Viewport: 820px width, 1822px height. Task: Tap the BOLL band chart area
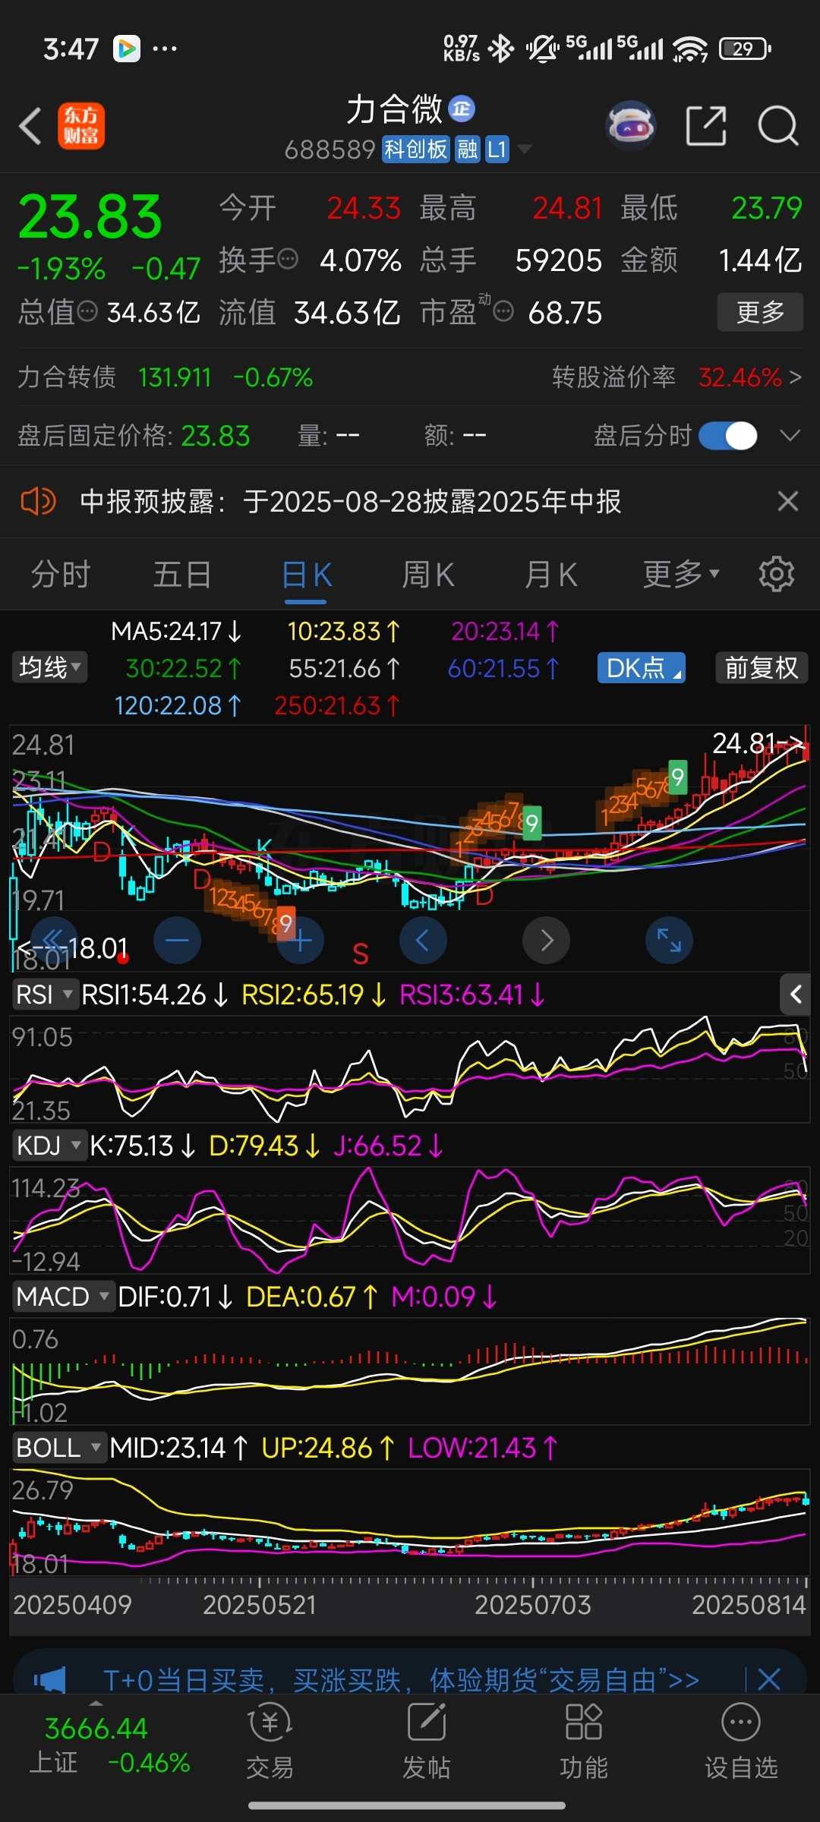click(410, 1522)
